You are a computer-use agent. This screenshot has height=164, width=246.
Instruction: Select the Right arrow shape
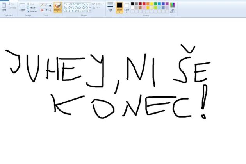[x=80, y=7]
